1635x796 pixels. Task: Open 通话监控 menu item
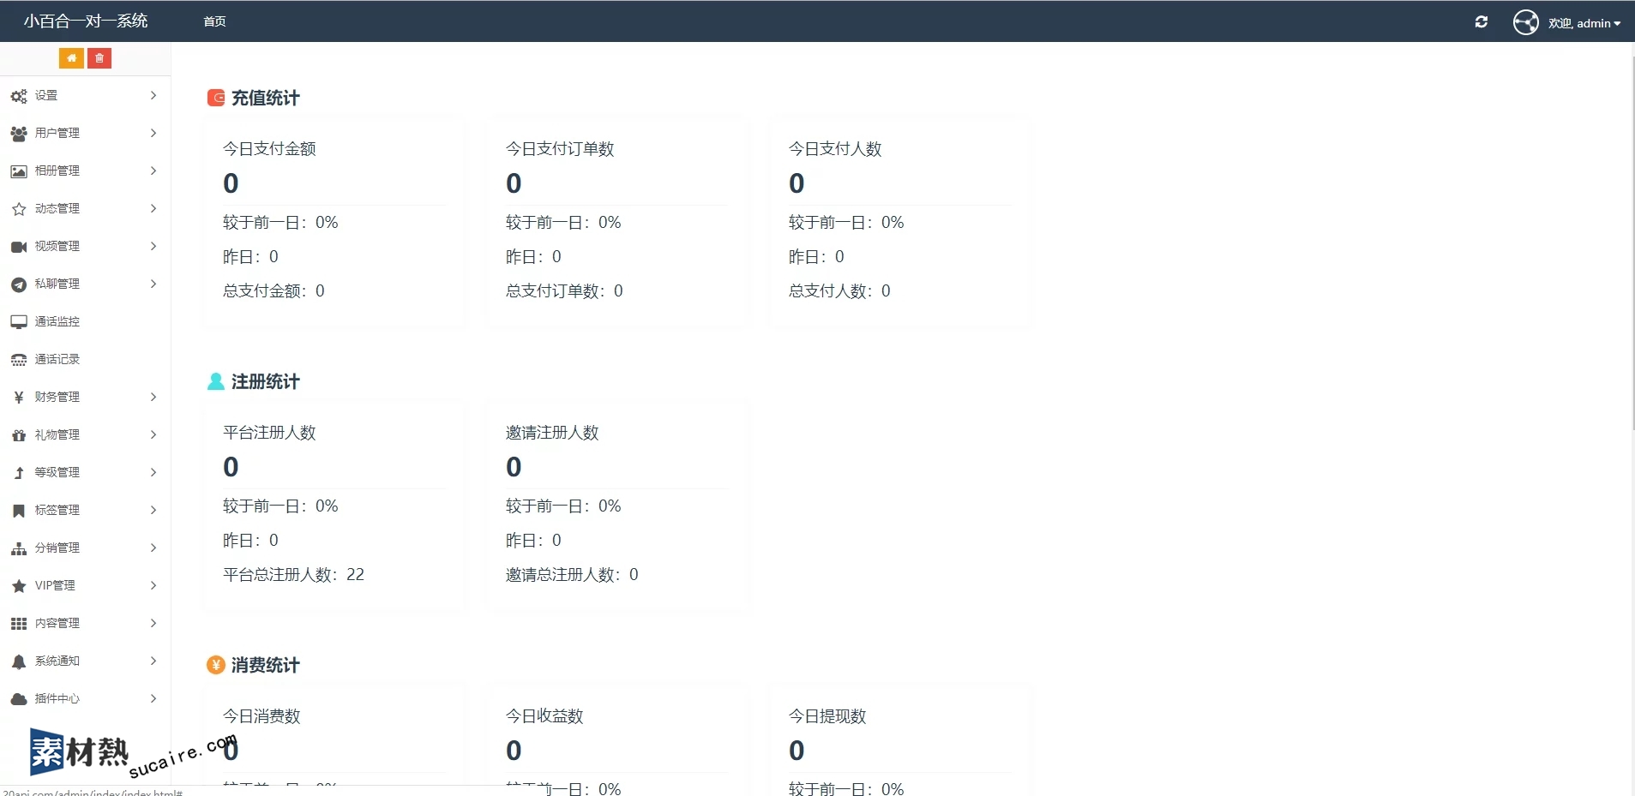coord(86,321)
